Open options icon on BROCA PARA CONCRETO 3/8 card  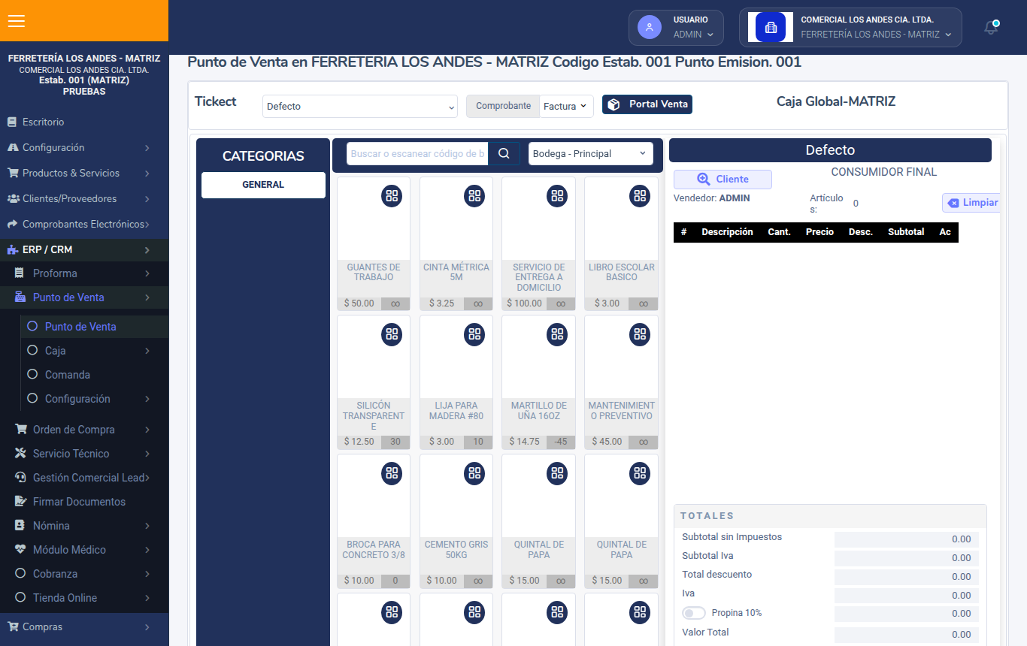pos(391,473)
